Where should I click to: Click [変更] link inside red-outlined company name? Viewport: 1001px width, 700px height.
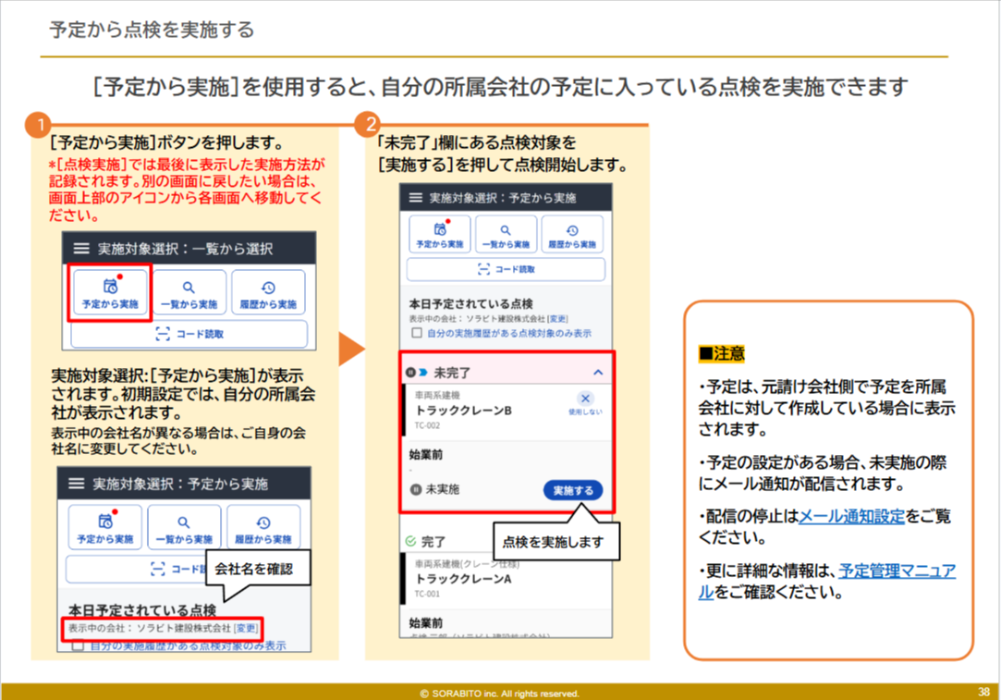(x=246, y=629)
